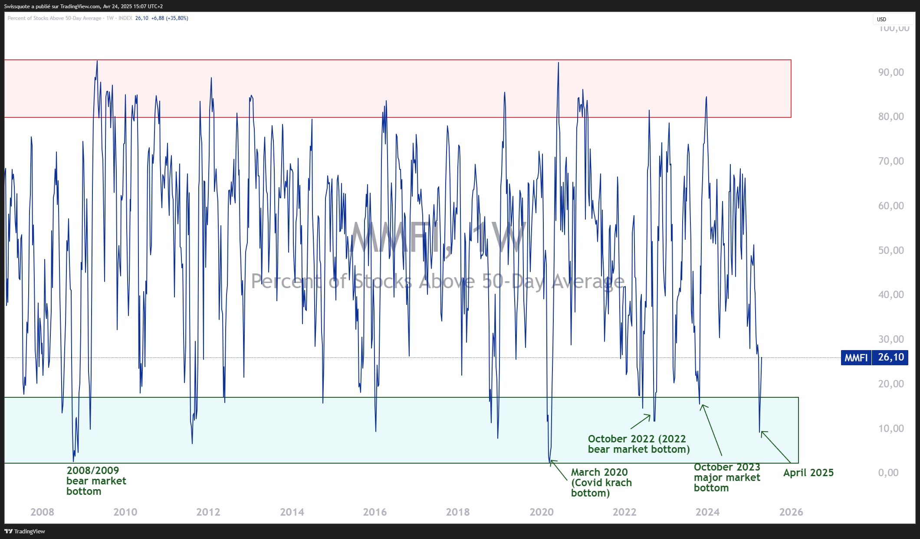Click the 2026 label on the time axis
The width and height of the screenshot is (920, 539).
pos(791,512)
